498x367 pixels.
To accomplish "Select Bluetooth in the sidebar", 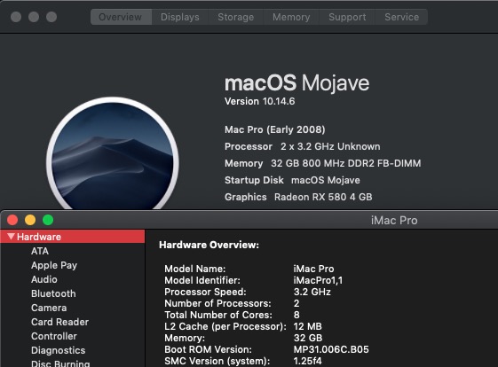I will 53,293.
